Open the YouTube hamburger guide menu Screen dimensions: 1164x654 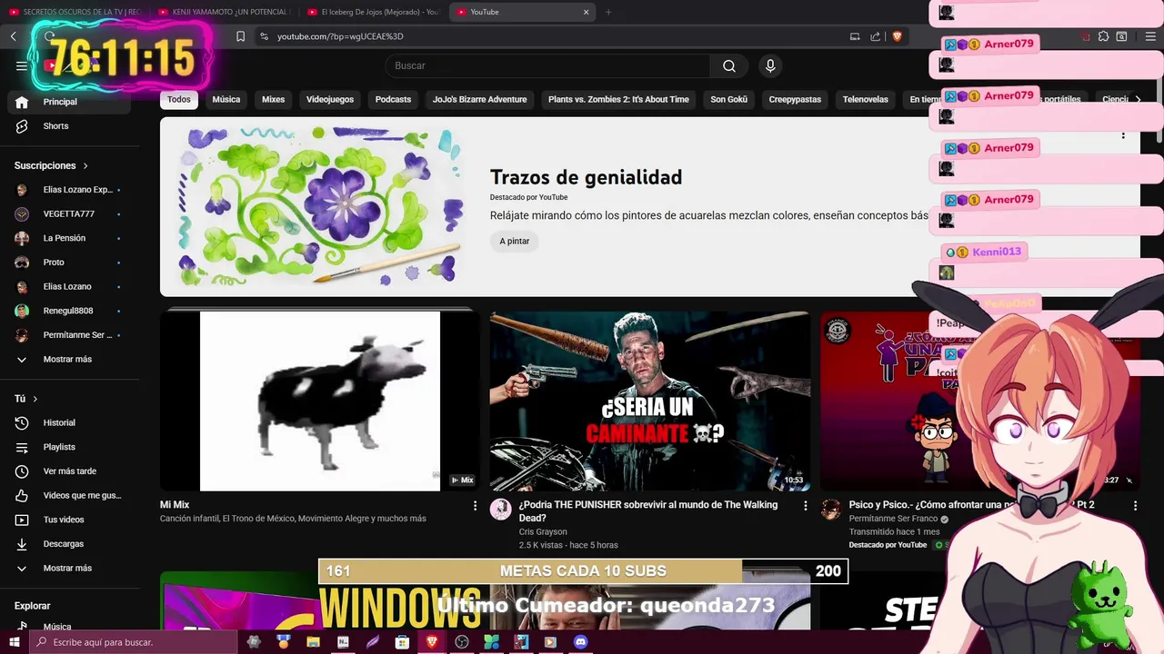[x=22, y=65]
